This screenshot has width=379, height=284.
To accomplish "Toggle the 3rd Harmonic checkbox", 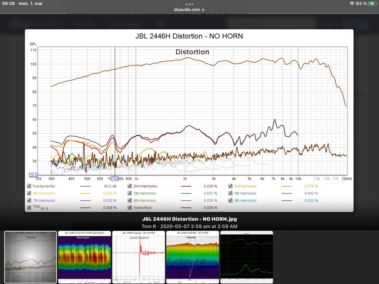I will coord(231,186).
